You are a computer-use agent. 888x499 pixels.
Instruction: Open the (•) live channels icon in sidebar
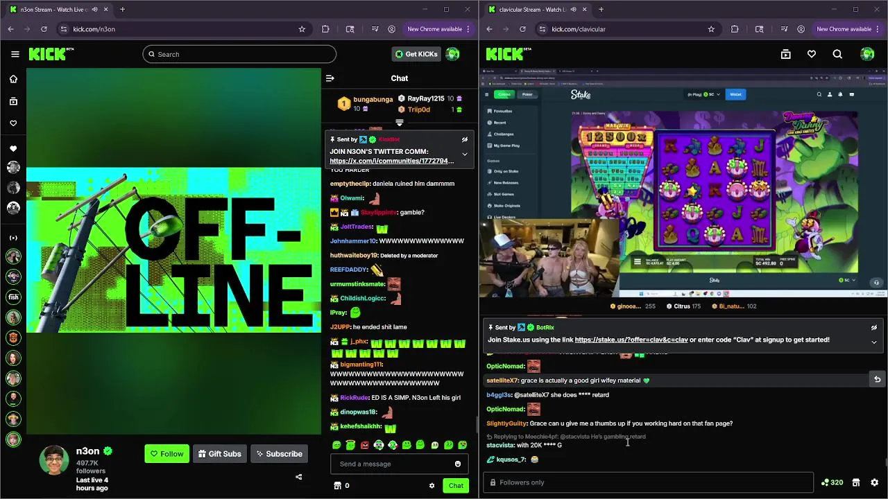pyautogui.click(x=13, y=238)
